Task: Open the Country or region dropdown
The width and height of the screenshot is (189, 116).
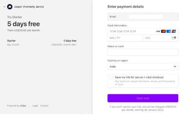Action: click(143, 67)
